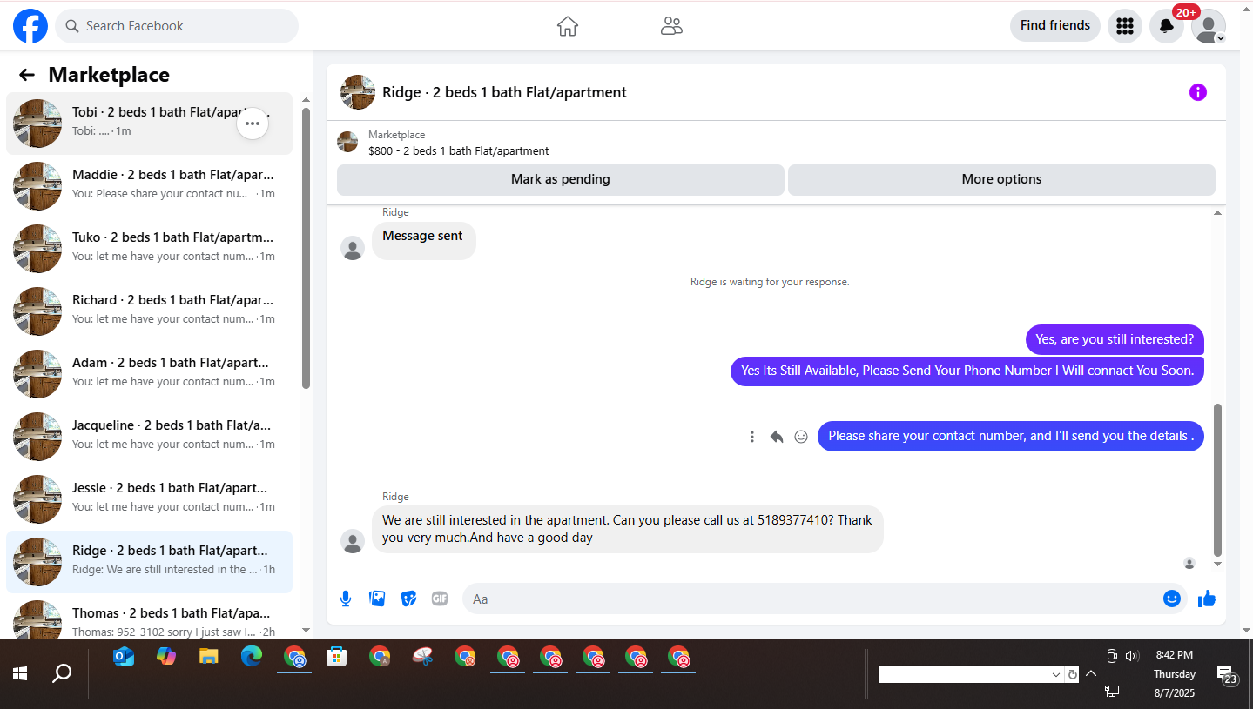Open the Windows Start menu
Image resolution: width=1253 pixels, height=709 pixels.
point(20,673)
